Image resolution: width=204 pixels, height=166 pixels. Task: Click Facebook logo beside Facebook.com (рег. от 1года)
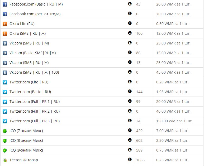[5, 14]
